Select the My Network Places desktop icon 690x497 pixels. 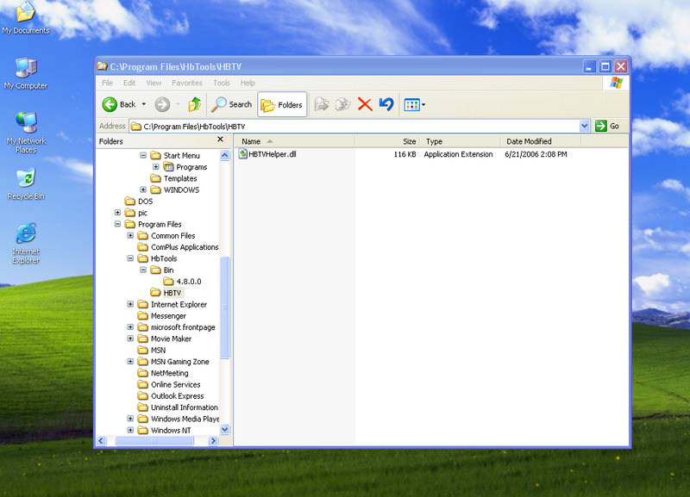26,133
